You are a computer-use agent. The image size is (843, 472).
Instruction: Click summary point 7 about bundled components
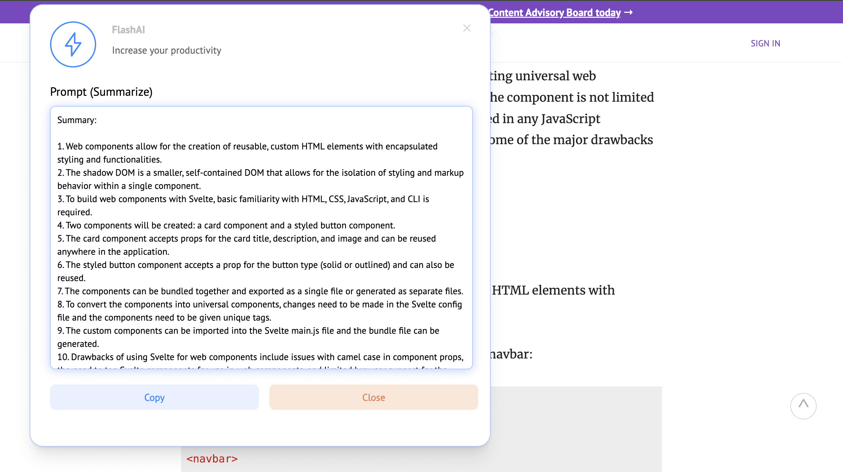(260, 291)
